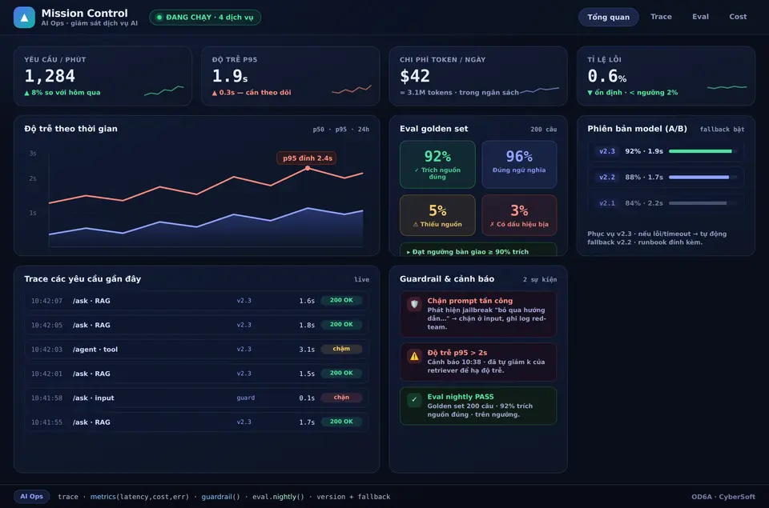The image size is (769, 508).
Task: Open the Độ trễ P95 card showing 1.9s
Action: (x=290, y=76)
